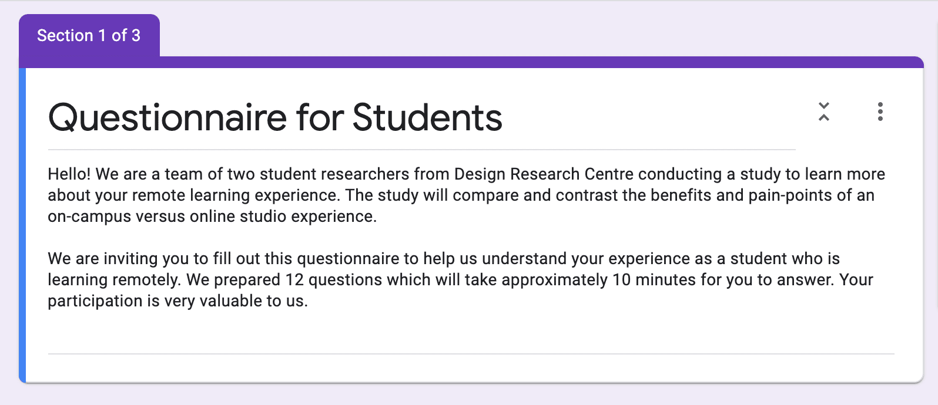Collapse the section with the chevrons icon
938x405 pixels.
click(x=824, y=112)
